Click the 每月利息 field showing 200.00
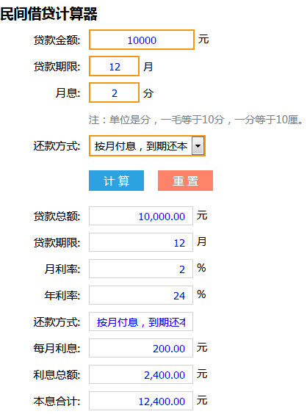 pyautogui.click(x=141, y=348)
